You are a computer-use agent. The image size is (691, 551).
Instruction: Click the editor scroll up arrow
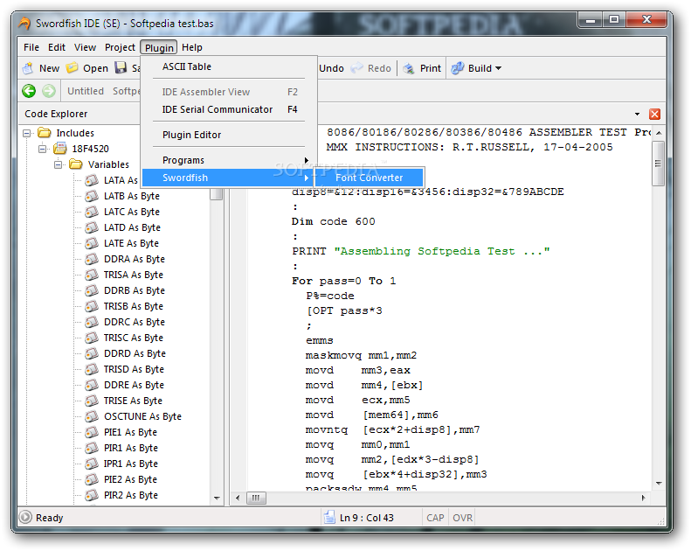(x=659, y=133)
